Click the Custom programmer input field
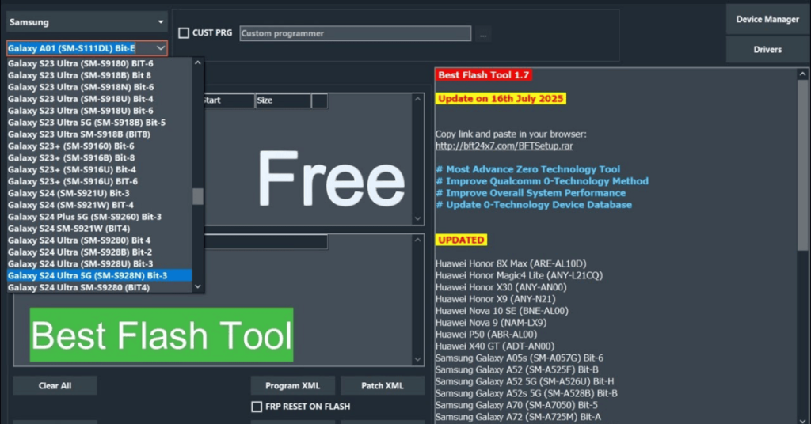 [x=355, y=33]
